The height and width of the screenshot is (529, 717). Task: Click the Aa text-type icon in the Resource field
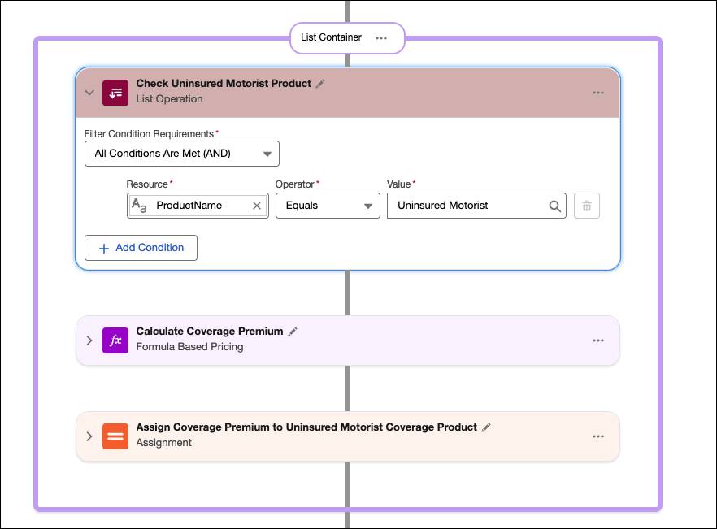pyautogui.click(x=139, y=206)
